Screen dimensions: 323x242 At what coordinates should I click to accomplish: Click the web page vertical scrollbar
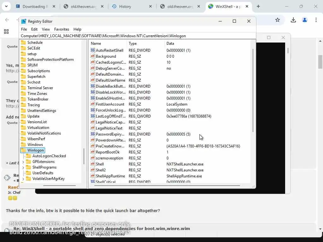320,62
